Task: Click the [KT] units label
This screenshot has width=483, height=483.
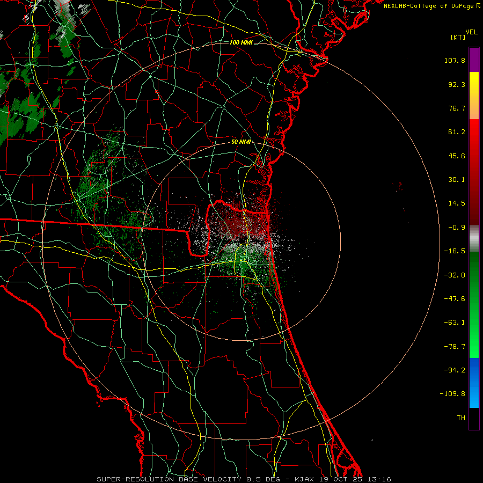Action: 458,37
